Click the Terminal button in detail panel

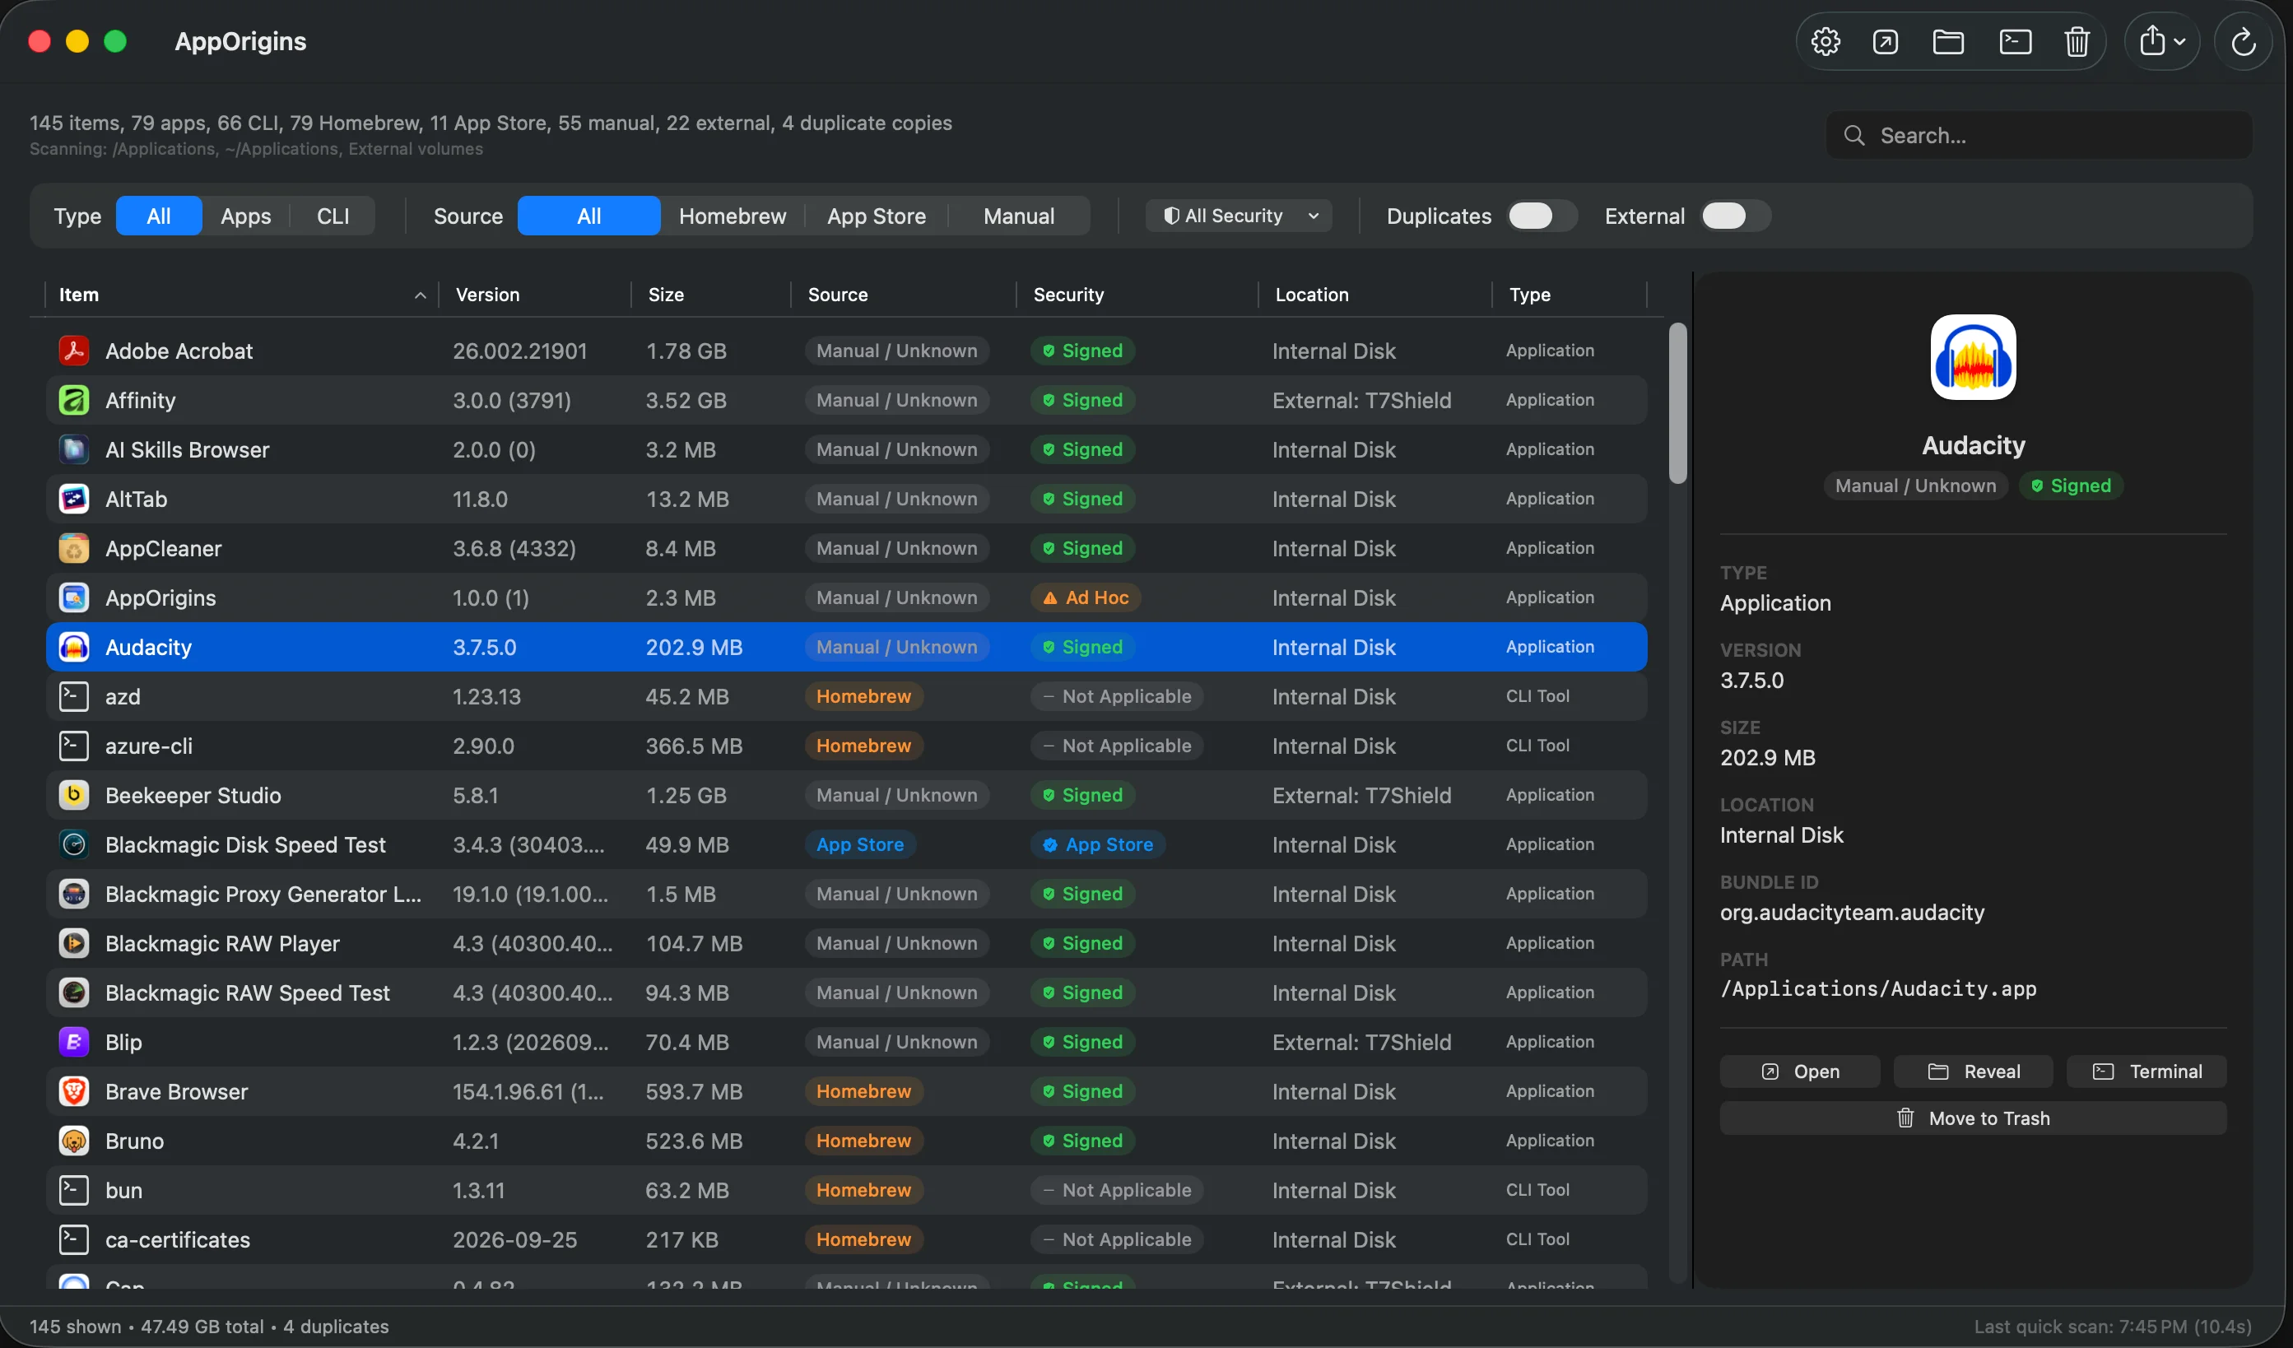click(2146, 1071)
